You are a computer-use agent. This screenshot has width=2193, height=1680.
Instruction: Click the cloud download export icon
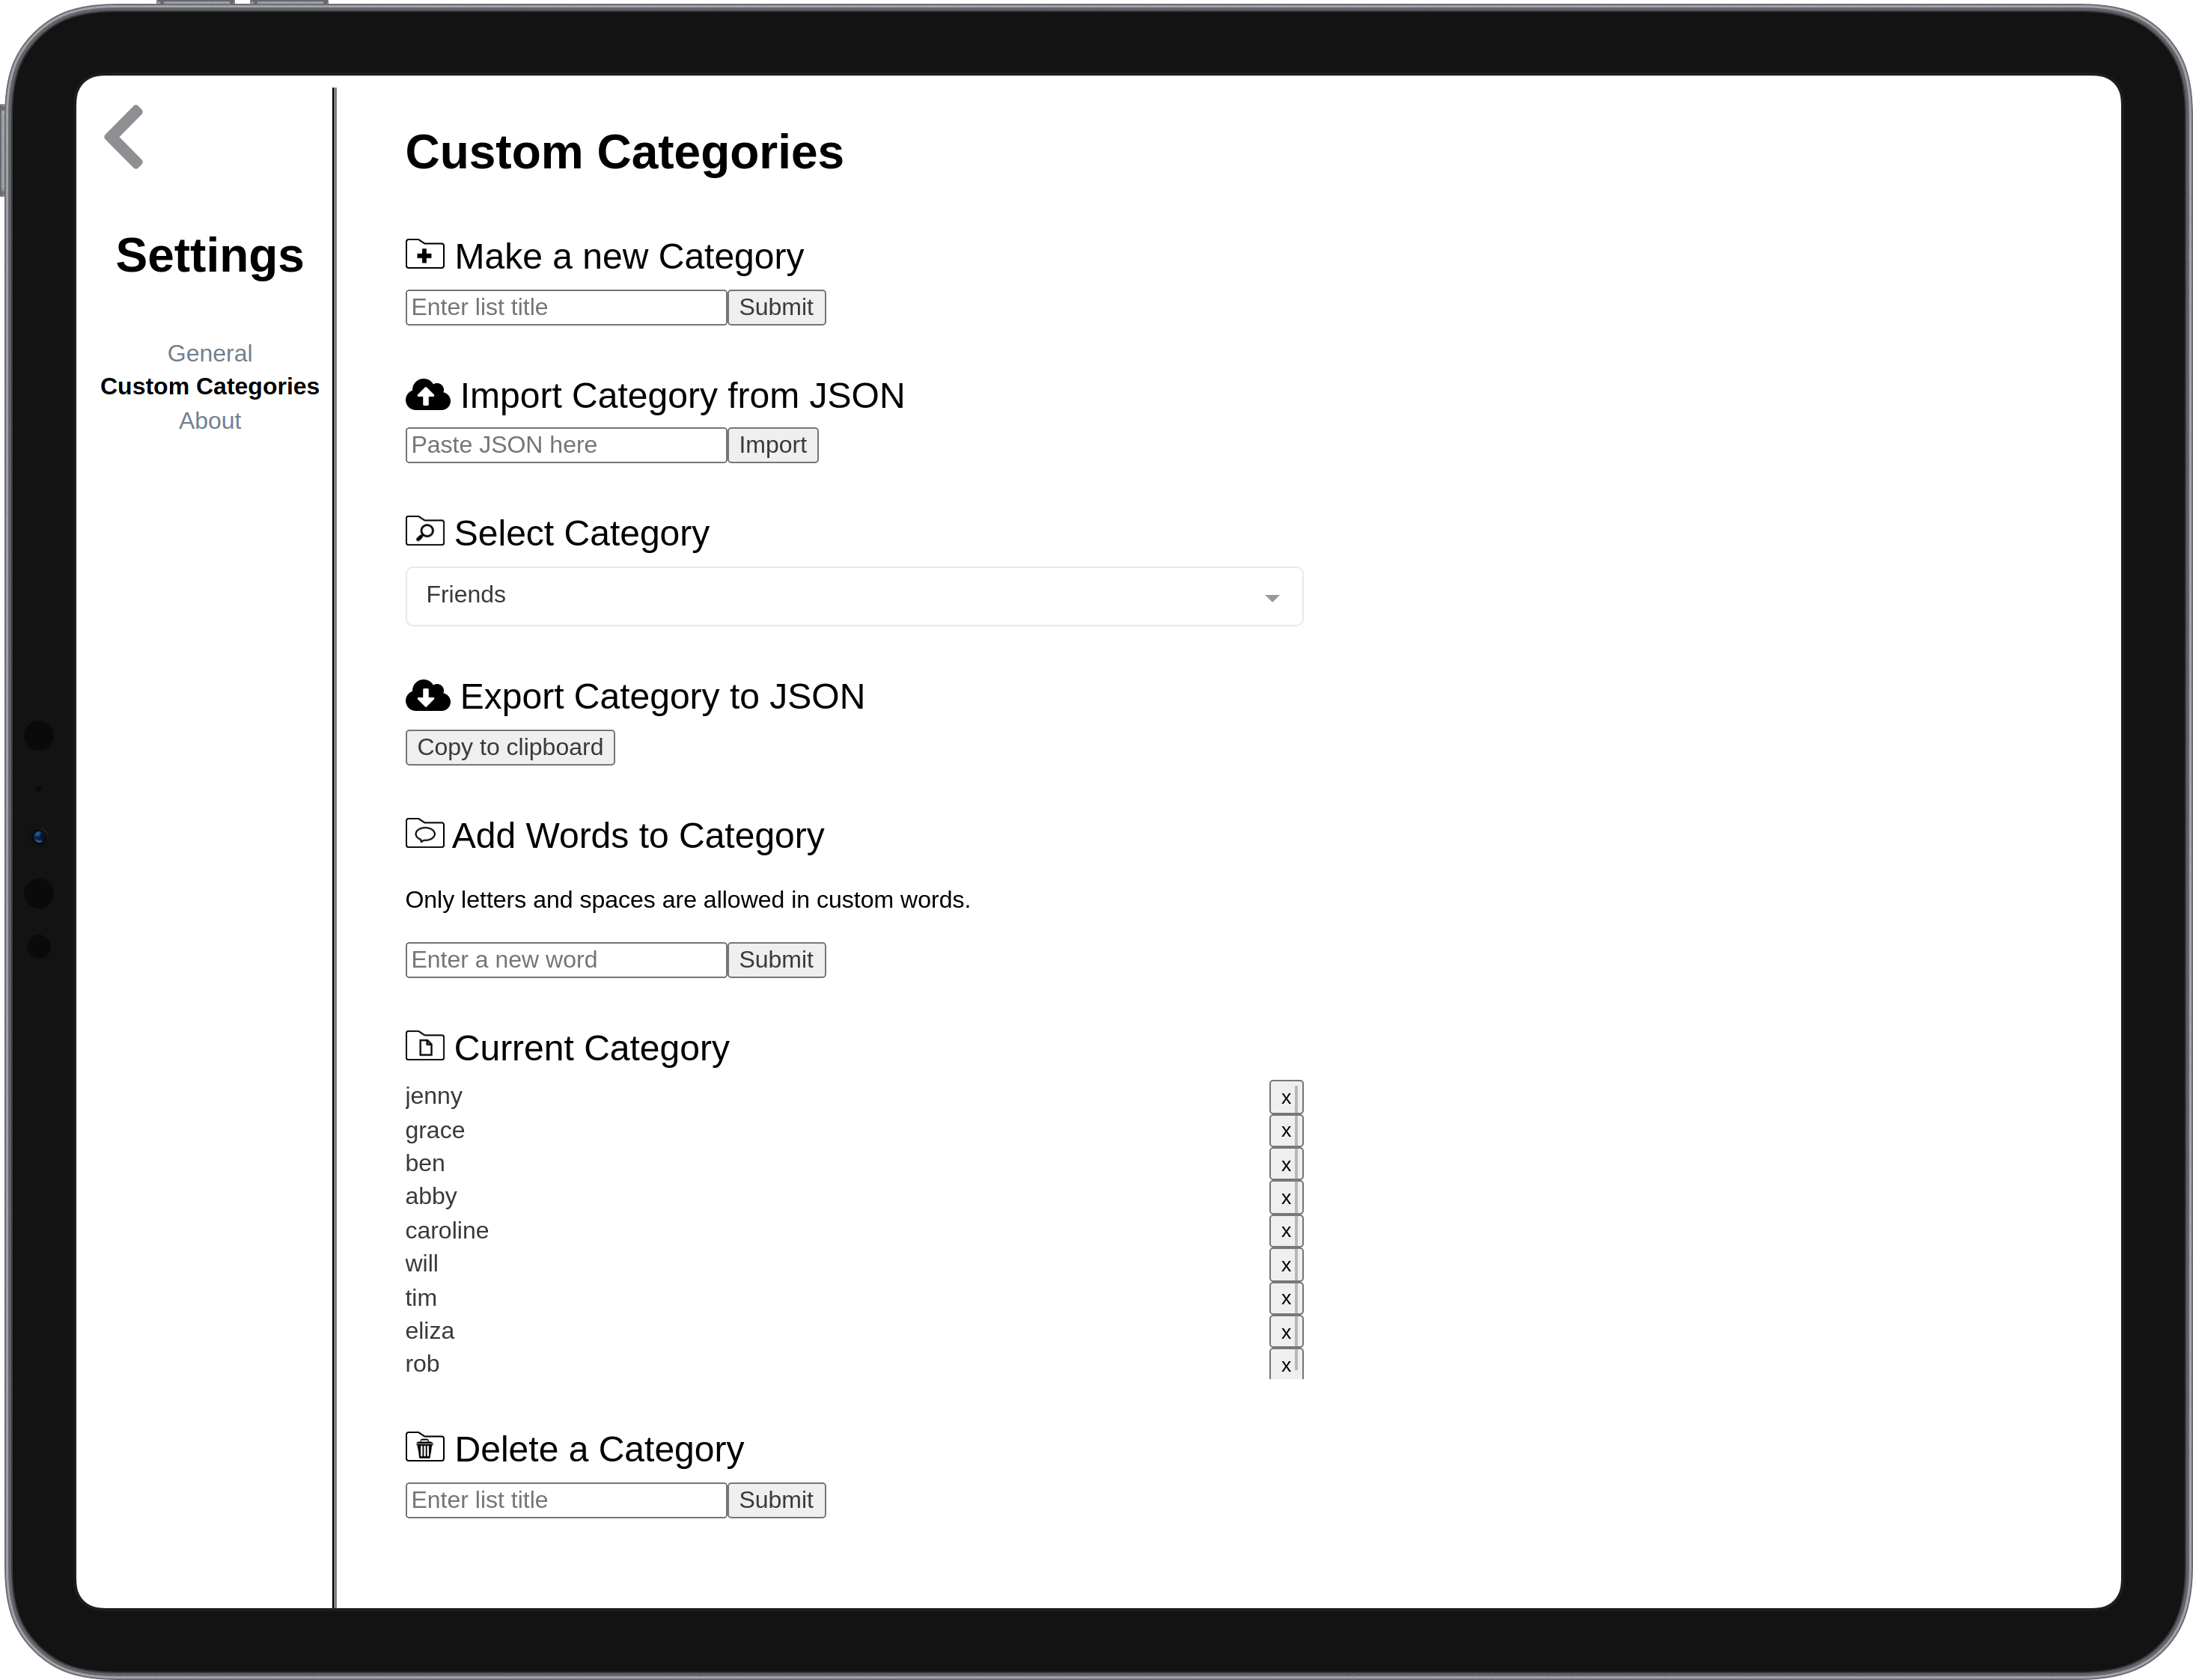tap(428, 695)
